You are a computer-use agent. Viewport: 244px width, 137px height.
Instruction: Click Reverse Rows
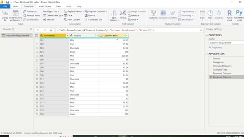click(32, 16)
